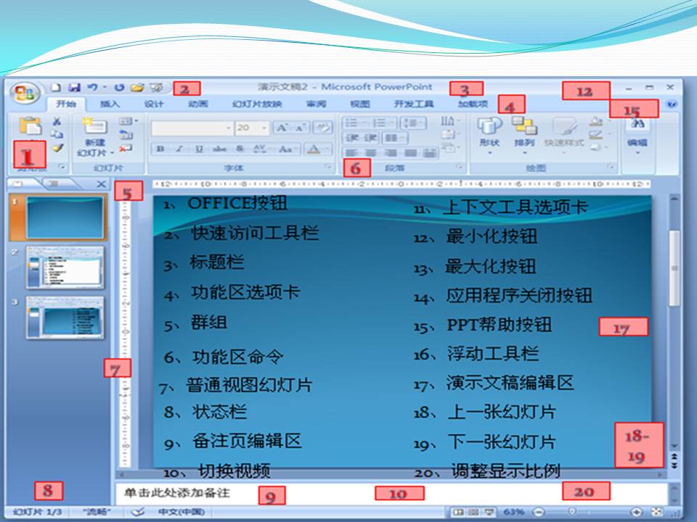Undo the last action
The image size is (697, 522).
[92, 88]
